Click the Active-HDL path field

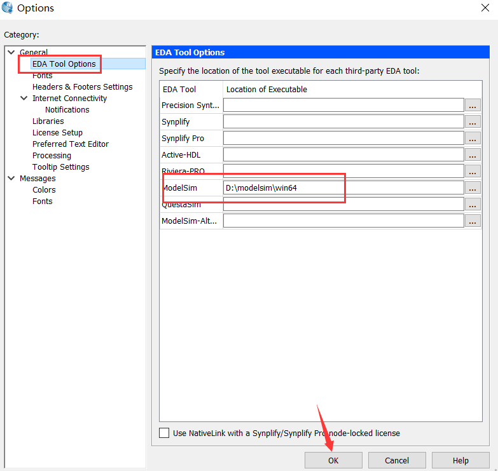[343, 154]
